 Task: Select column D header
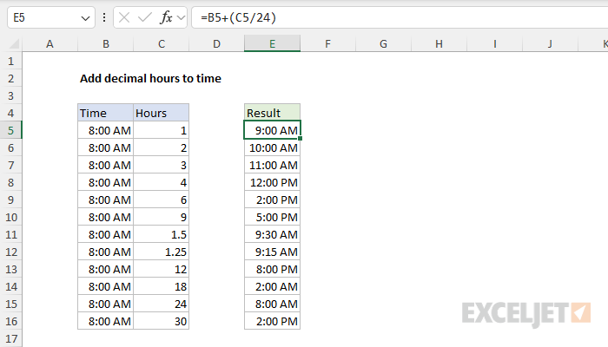[x=217, y=43]
